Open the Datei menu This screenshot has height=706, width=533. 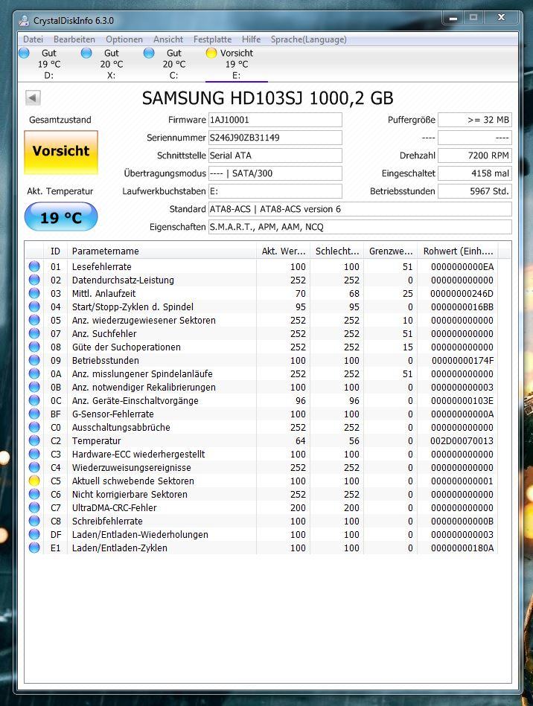point(33,39)
